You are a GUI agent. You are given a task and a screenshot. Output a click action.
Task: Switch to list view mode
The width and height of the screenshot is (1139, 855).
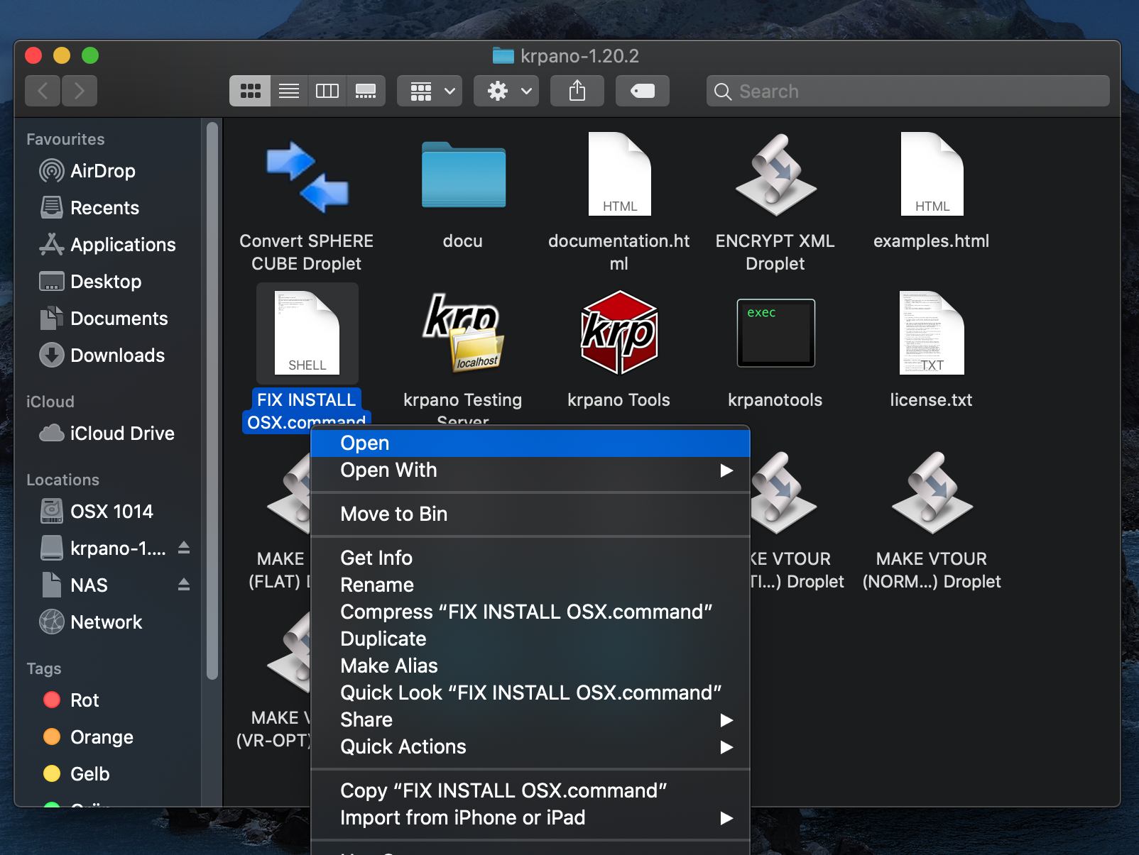(288, 91)
